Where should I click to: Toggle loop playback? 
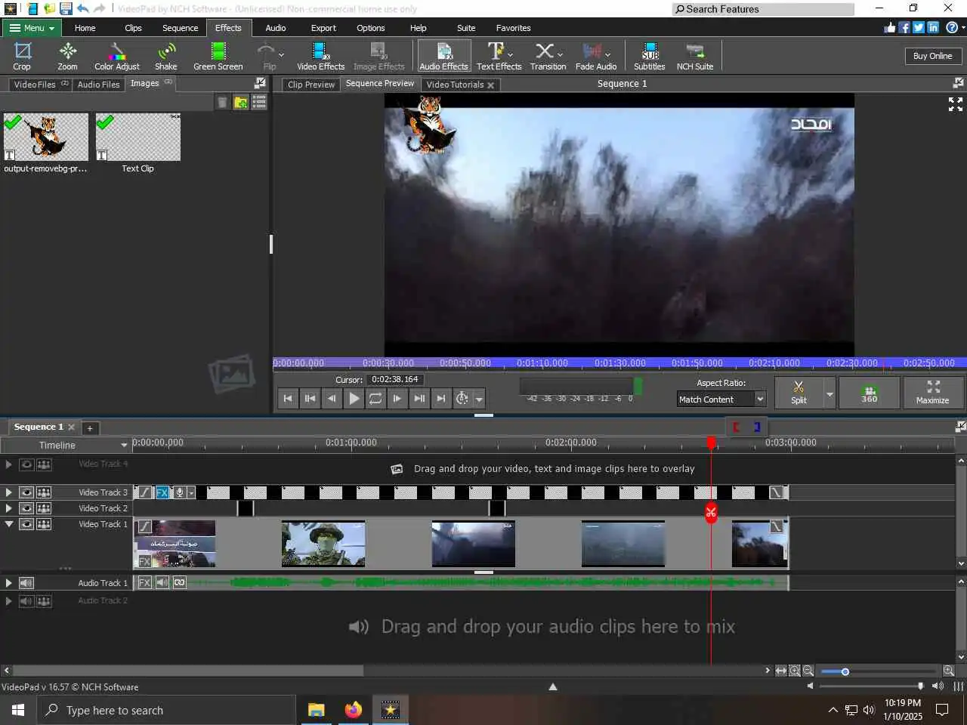click(375, 399)
